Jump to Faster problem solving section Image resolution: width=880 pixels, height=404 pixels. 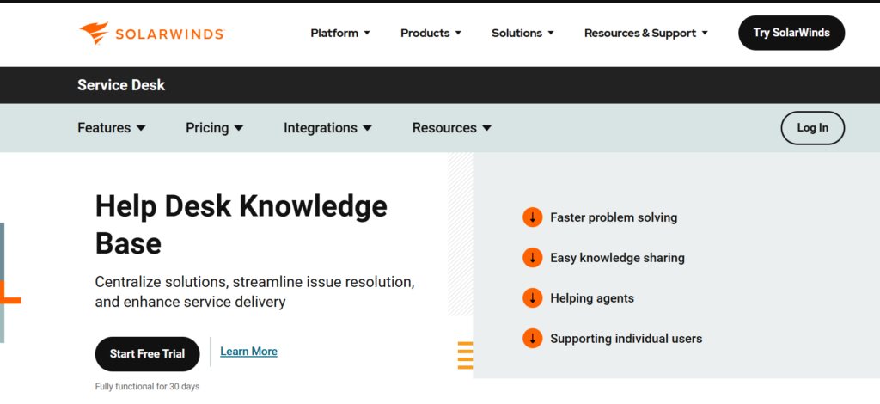(614, 217)
